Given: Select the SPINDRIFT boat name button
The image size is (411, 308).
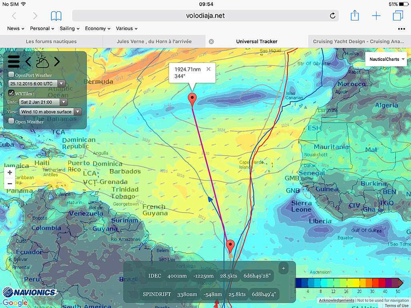Looking at the screenshot, I should pos(157,294).
